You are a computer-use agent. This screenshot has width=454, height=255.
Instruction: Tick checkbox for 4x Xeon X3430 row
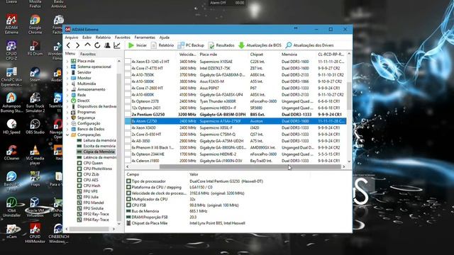(x=128, y=127)
